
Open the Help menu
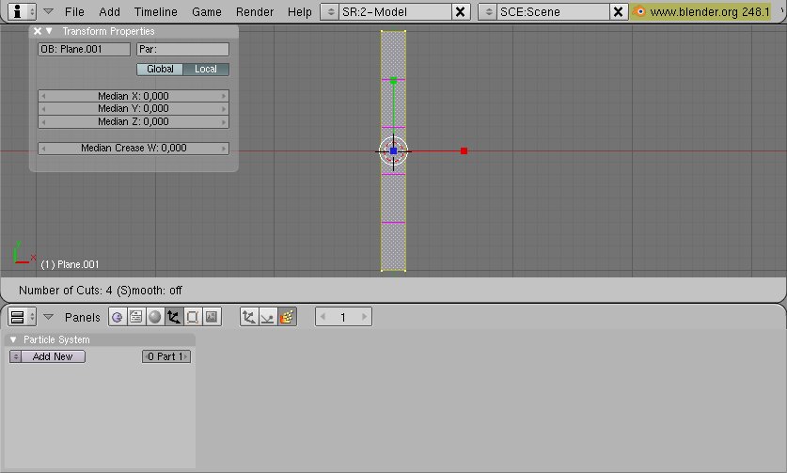(300, 11)
